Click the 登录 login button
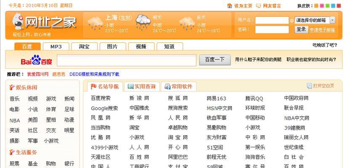Viewport: 346px width, 168px height. click(x=301, y=29)
